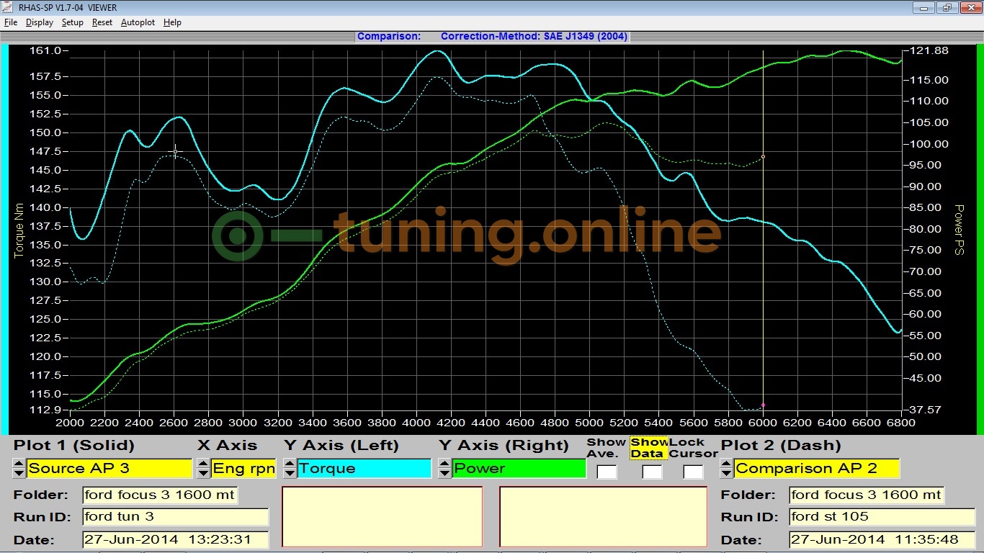This screenshot has width=984, height=553.
Task: Click the 'Plot 2 (Dash)' heading
Action: click(781, 446)
